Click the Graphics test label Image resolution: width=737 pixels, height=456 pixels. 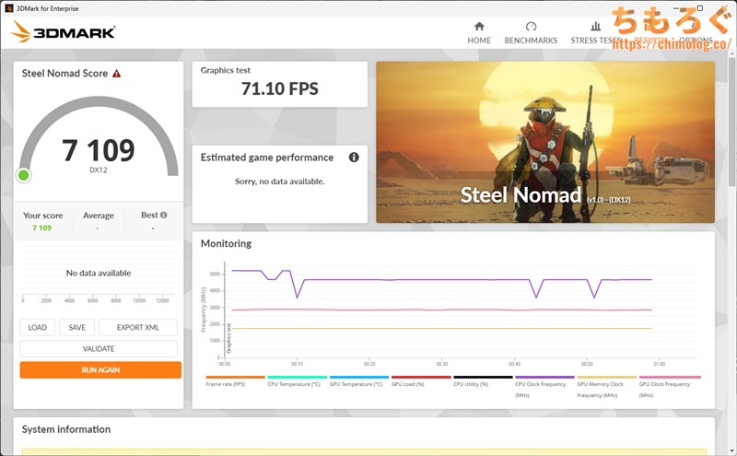pyautogui.click(x=225, y=71)
